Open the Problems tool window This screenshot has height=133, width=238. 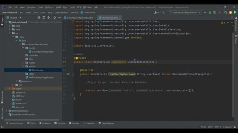45,123
